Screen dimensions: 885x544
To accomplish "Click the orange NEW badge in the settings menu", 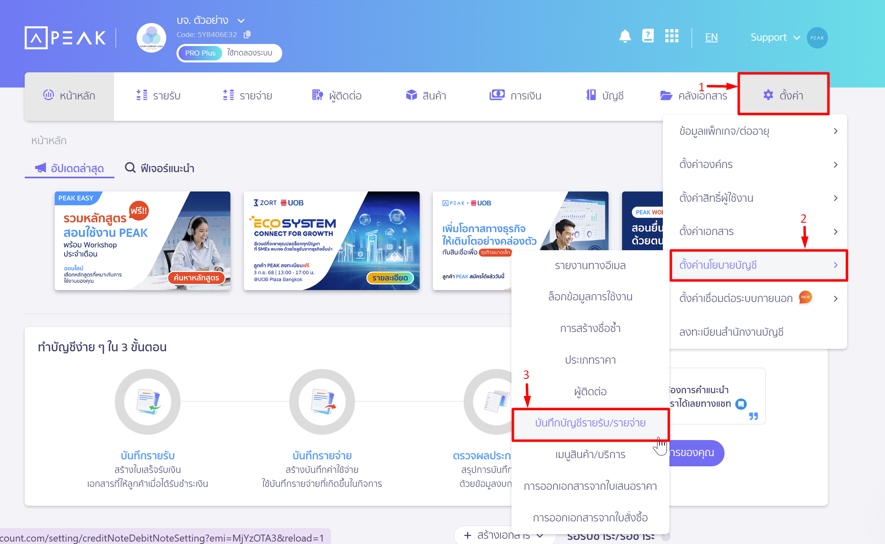I will pos(805,297).
